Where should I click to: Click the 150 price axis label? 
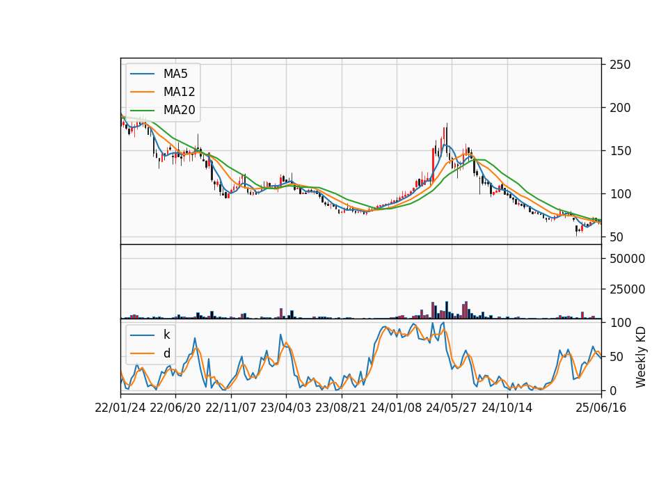coord(620,151)
